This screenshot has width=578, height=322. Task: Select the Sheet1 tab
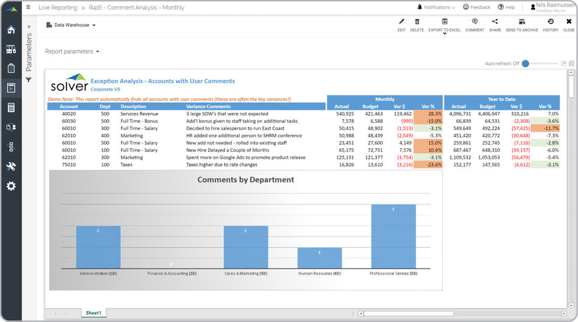93,313
